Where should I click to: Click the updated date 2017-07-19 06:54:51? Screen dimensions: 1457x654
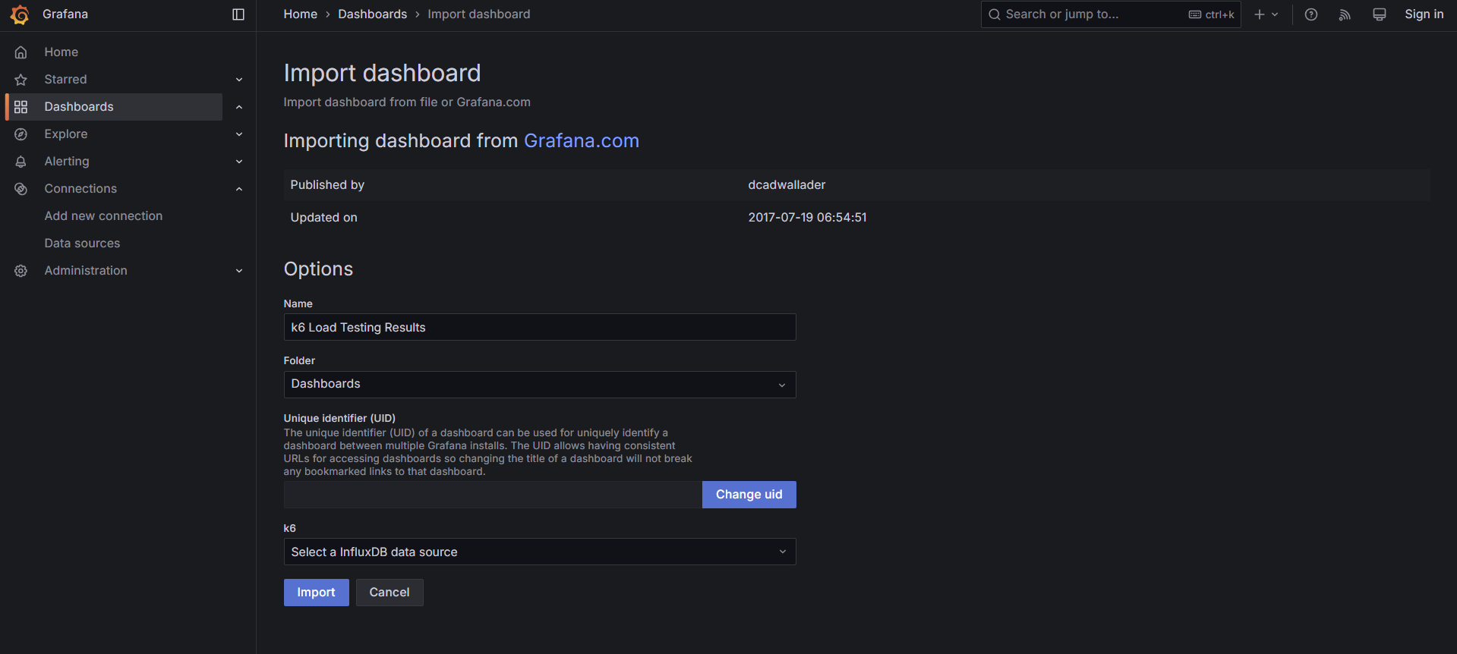807,218
